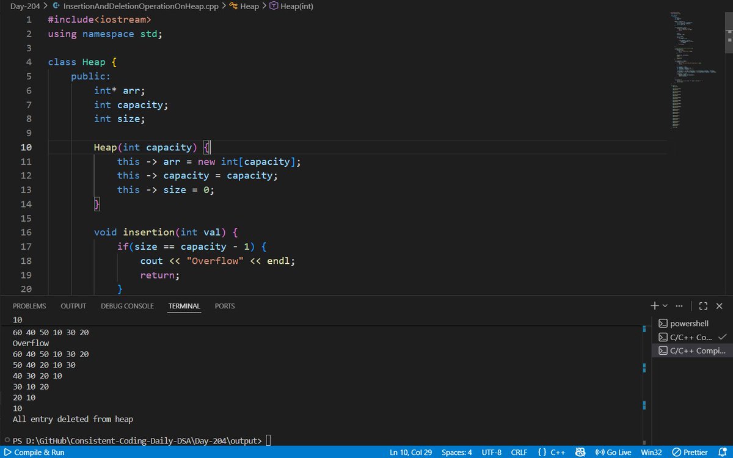Select the C/C++ Co... terminal with checkmark
This screenshot has width=733, height=458.
692,337
